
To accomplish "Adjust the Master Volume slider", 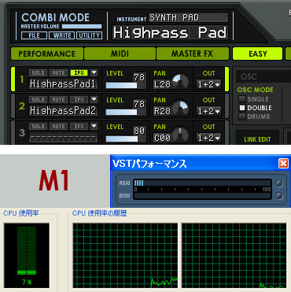I will (x=82, y=27).
